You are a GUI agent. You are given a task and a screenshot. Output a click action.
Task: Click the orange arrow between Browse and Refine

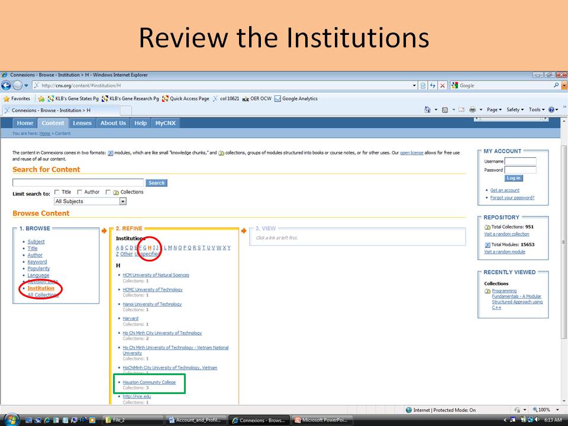pos(104,231)
